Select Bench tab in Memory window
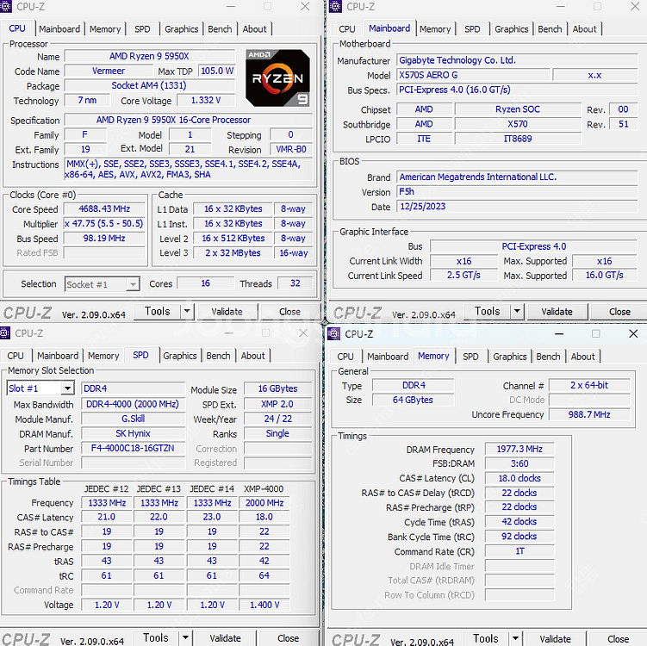Screen dimensions: 647x646 [549, 357]
